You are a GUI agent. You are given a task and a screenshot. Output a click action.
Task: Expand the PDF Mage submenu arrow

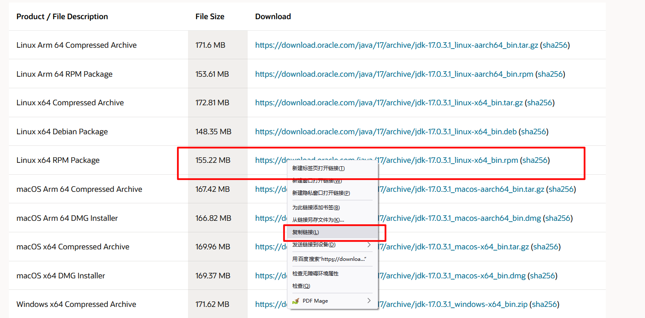click(369, 301)
